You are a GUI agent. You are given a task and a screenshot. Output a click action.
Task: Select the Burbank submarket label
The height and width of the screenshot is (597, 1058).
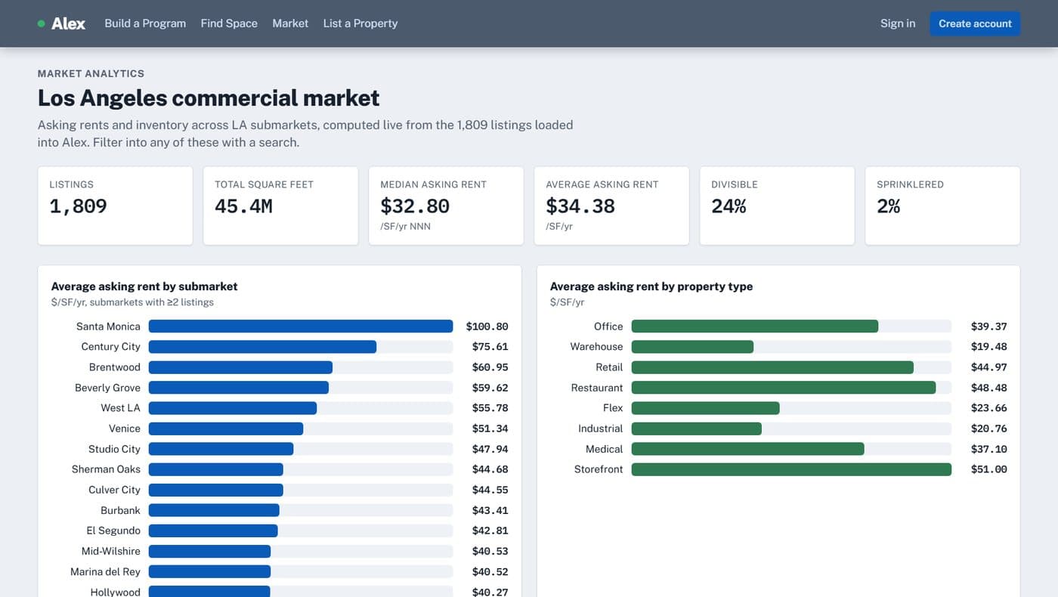coord(120,510)
